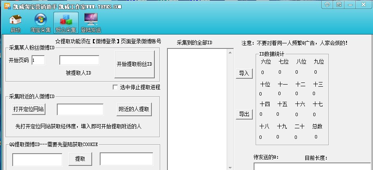
Task: Click 打开定位网站 button
Action: pyautogui.click(x=29, y=109)
